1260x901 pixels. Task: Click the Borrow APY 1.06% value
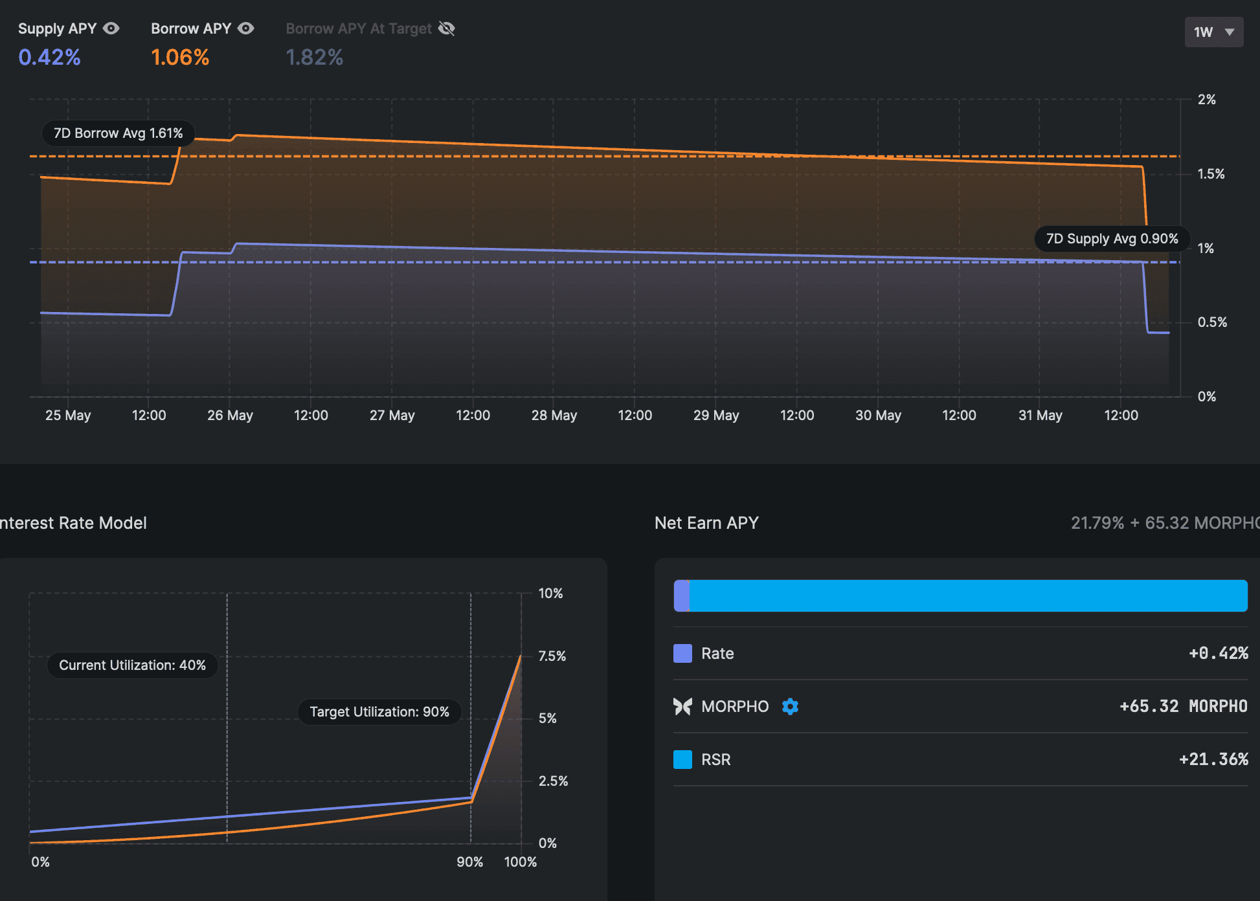pos(180,58)
